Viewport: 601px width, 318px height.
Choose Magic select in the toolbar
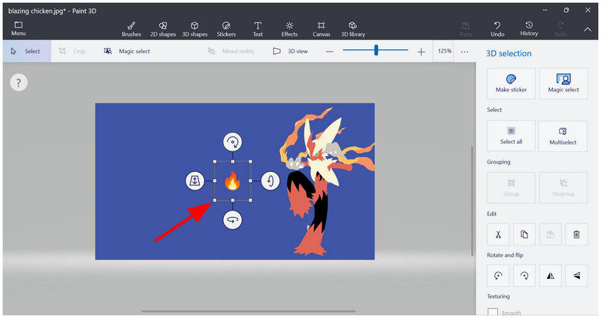point(127,51)
